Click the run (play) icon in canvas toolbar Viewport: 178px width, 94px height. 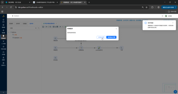pos(47,27)
